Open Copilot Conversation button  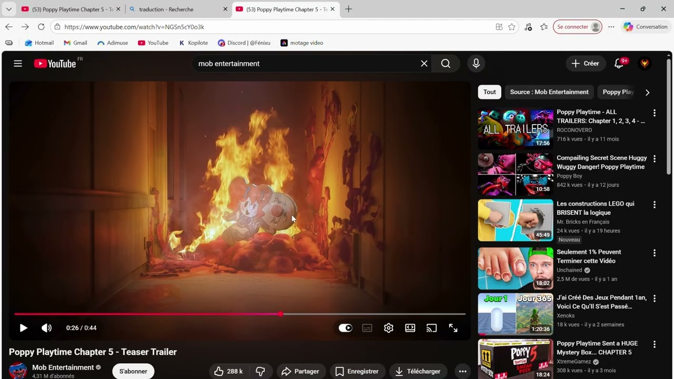[x=645, y=27]
